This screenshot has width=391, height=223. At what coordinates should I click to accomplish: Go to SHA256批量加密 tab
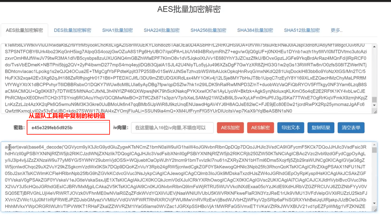pyautogui.click(x=208, y=30)
